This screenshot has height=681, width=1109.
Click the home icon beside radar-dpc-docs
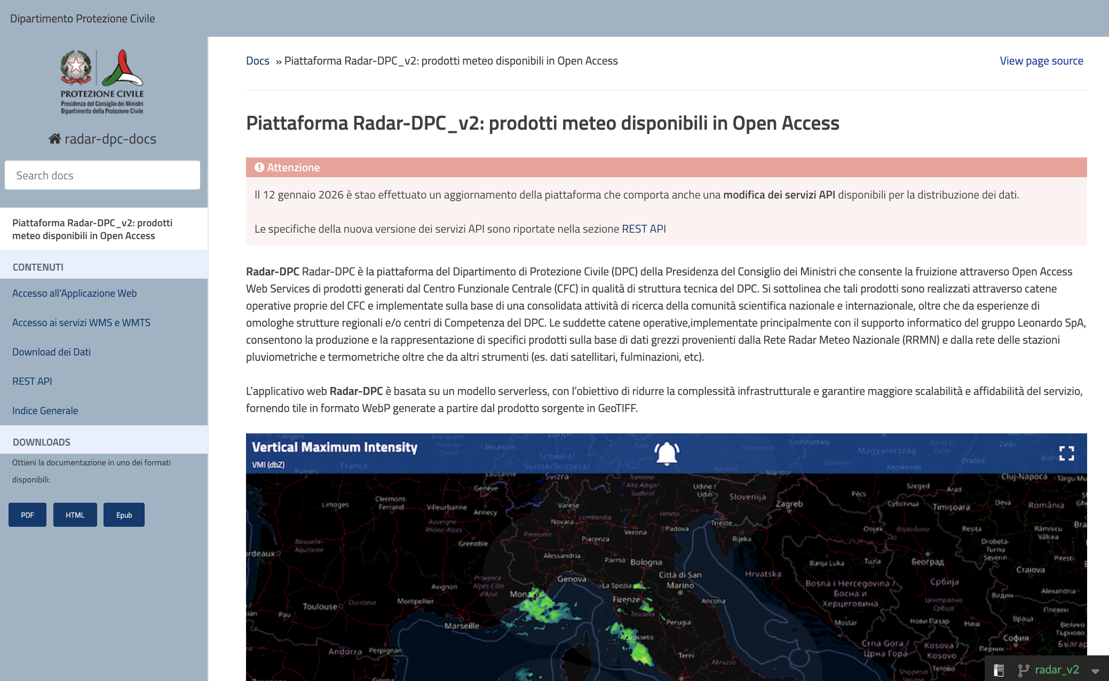click(54, 139)
